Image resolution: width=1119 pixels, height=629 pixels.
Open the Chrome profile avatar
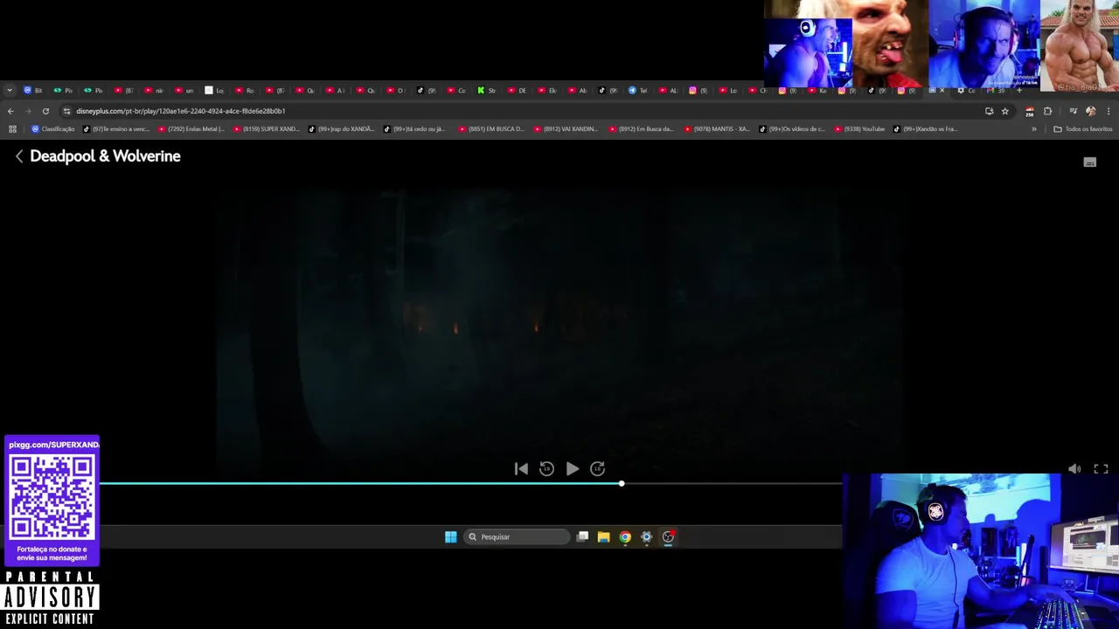pos(1090,111)
